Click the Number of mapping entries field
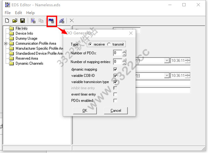The image size is (208, 153). [118, 62]
